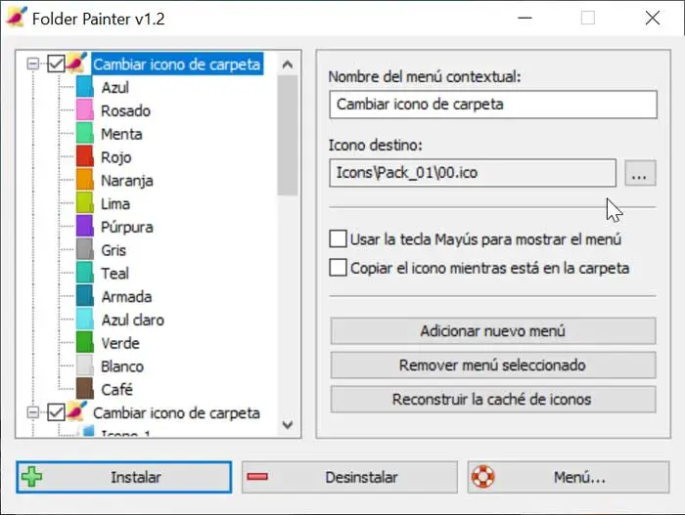Click the Teal folder color icon
This screenshot has width=685, height=515.
coord(85,274)
